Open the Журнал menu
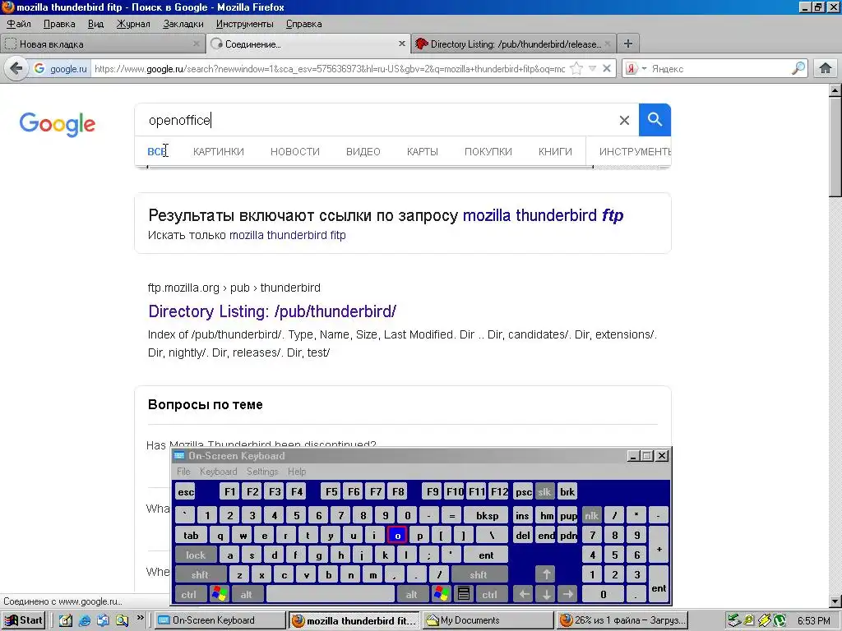 pos(133,24)
